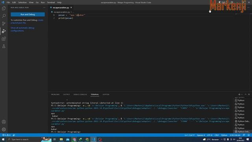Click the Spaces: 4 indentation status item
The width and height of the screenshot is (252, 142).
coord(201,135)
